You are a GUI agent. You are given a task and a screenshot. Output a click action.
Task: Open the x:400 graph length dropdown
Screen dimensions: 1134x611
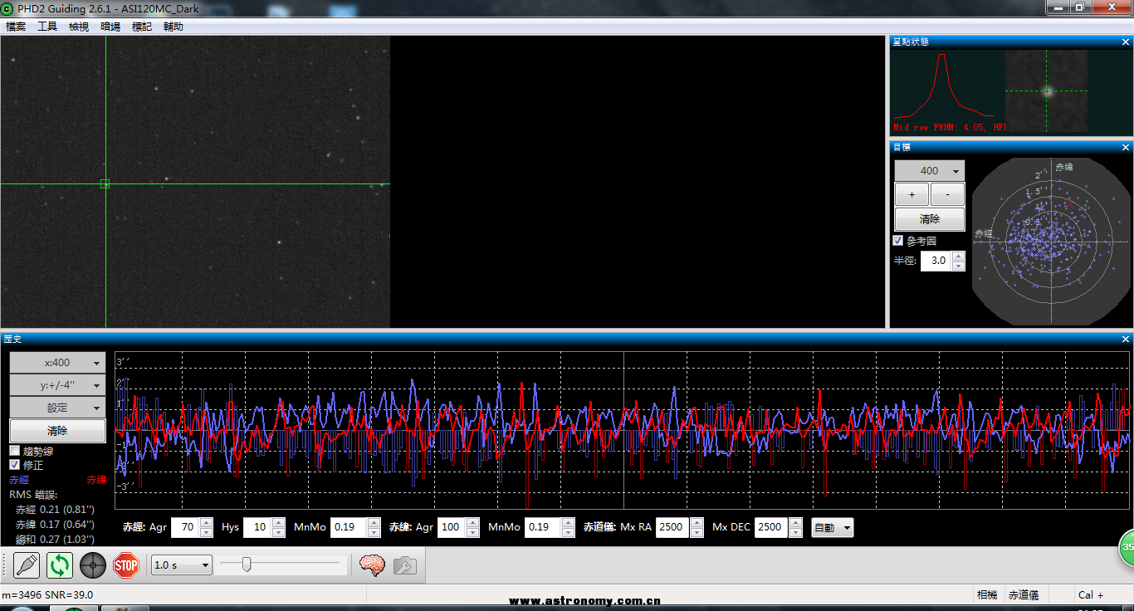57,363
